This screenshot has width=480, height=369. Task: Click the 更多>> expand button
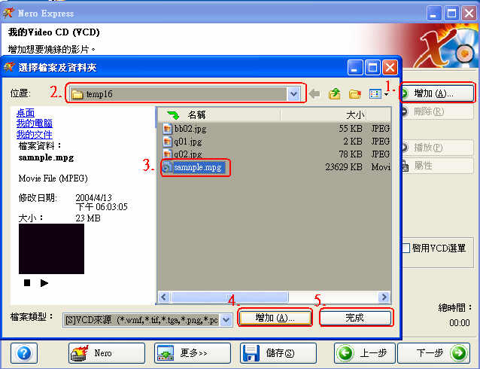pyautogui.click(x=191, y=352)
